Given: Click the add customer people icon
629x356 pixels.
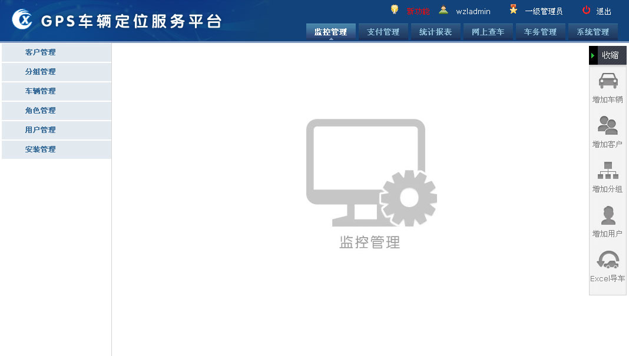Looking at the screenshot, I should (x=608, y=125).
